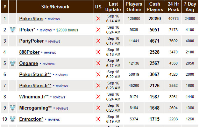Open the PartyPoker reviews link
This screenshot has height=127, width=199.
[x=54, y=41]
